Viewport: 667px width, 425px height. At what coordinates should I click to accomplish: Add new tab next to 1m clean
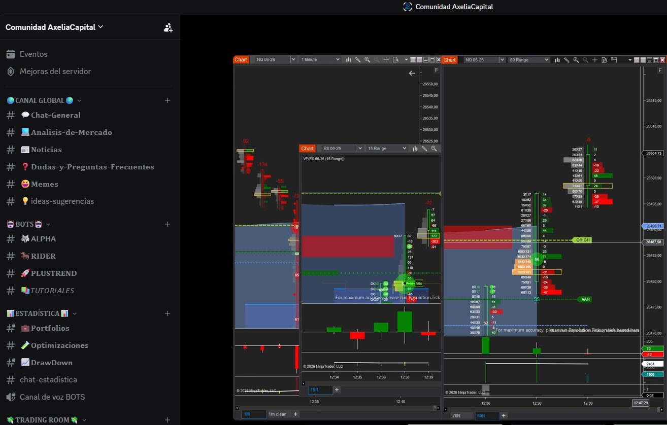coord(295,414)
